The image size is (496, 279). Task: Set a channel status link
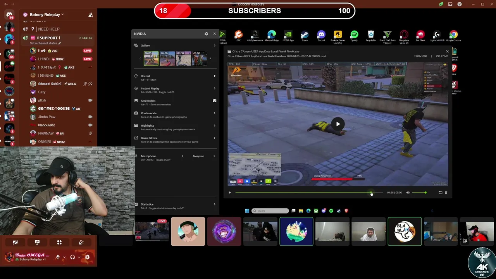(45, 43)
